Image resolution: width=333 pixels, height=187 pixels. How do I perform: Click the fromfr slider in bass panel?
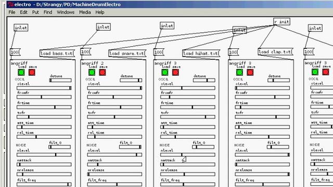coord(44,97)
